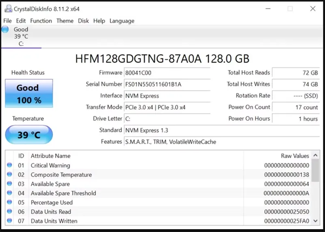This screenshot has width=325, height=232.
Task: Click the Firmware field 80041C00
Action: click(x=167, y=73)
